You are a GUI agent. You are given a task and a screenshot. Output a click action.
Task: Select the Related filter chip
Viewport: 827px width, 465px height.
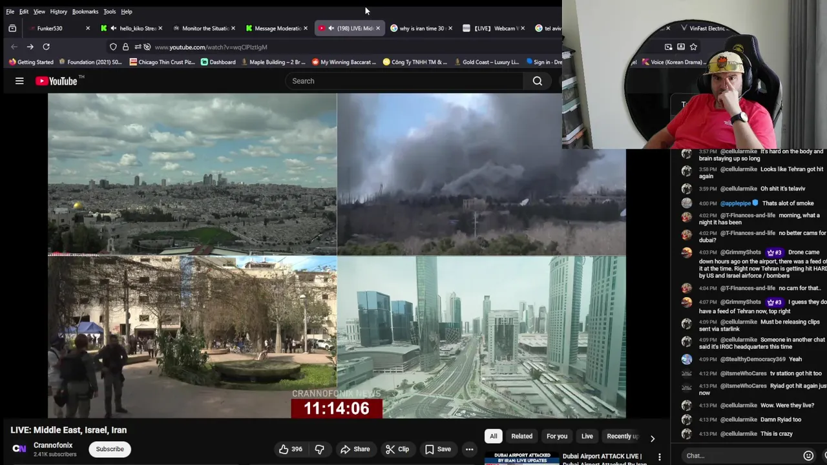522,436
